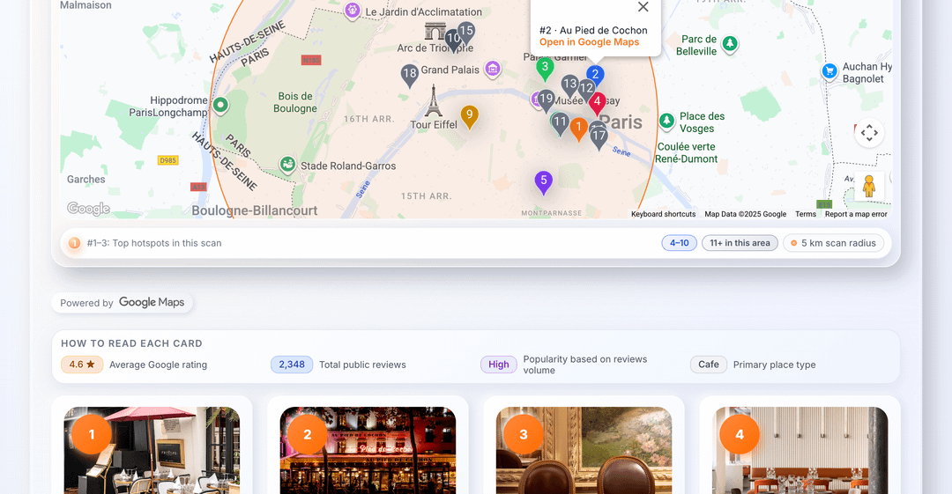Click Report a map error link
Screen dimensions: 952x494
855,214
